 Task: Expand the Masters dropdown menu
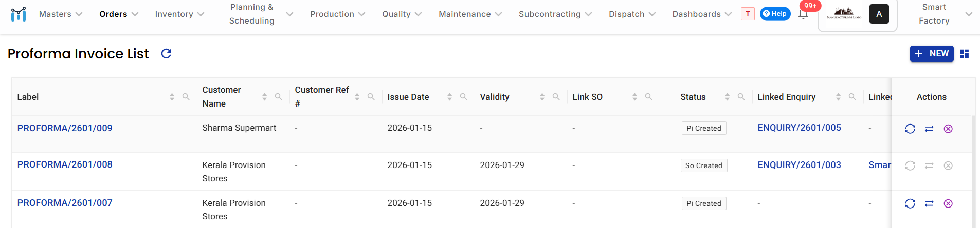61,14
